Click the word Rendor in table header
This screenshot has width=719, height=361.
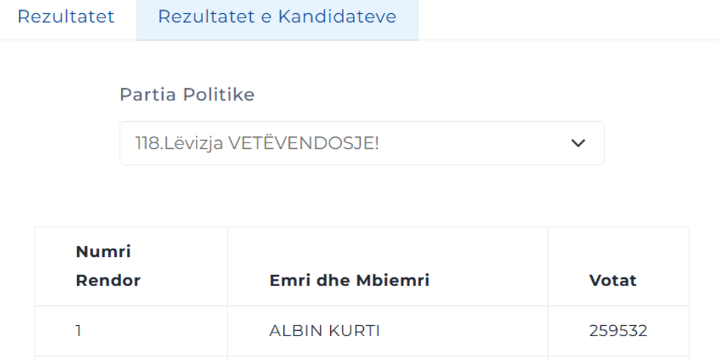pyautogui.click(x=108, y=280)
